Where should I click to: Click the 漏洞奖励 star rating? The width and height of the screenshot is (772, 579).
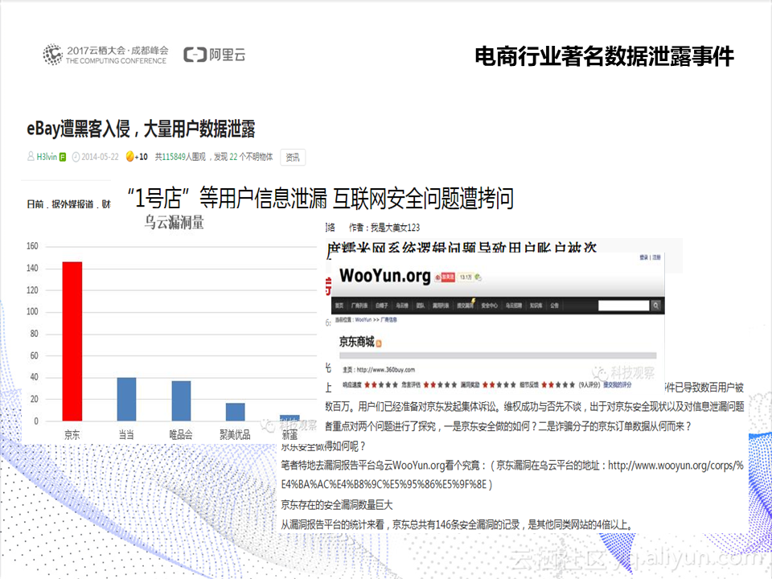[499, 385]
